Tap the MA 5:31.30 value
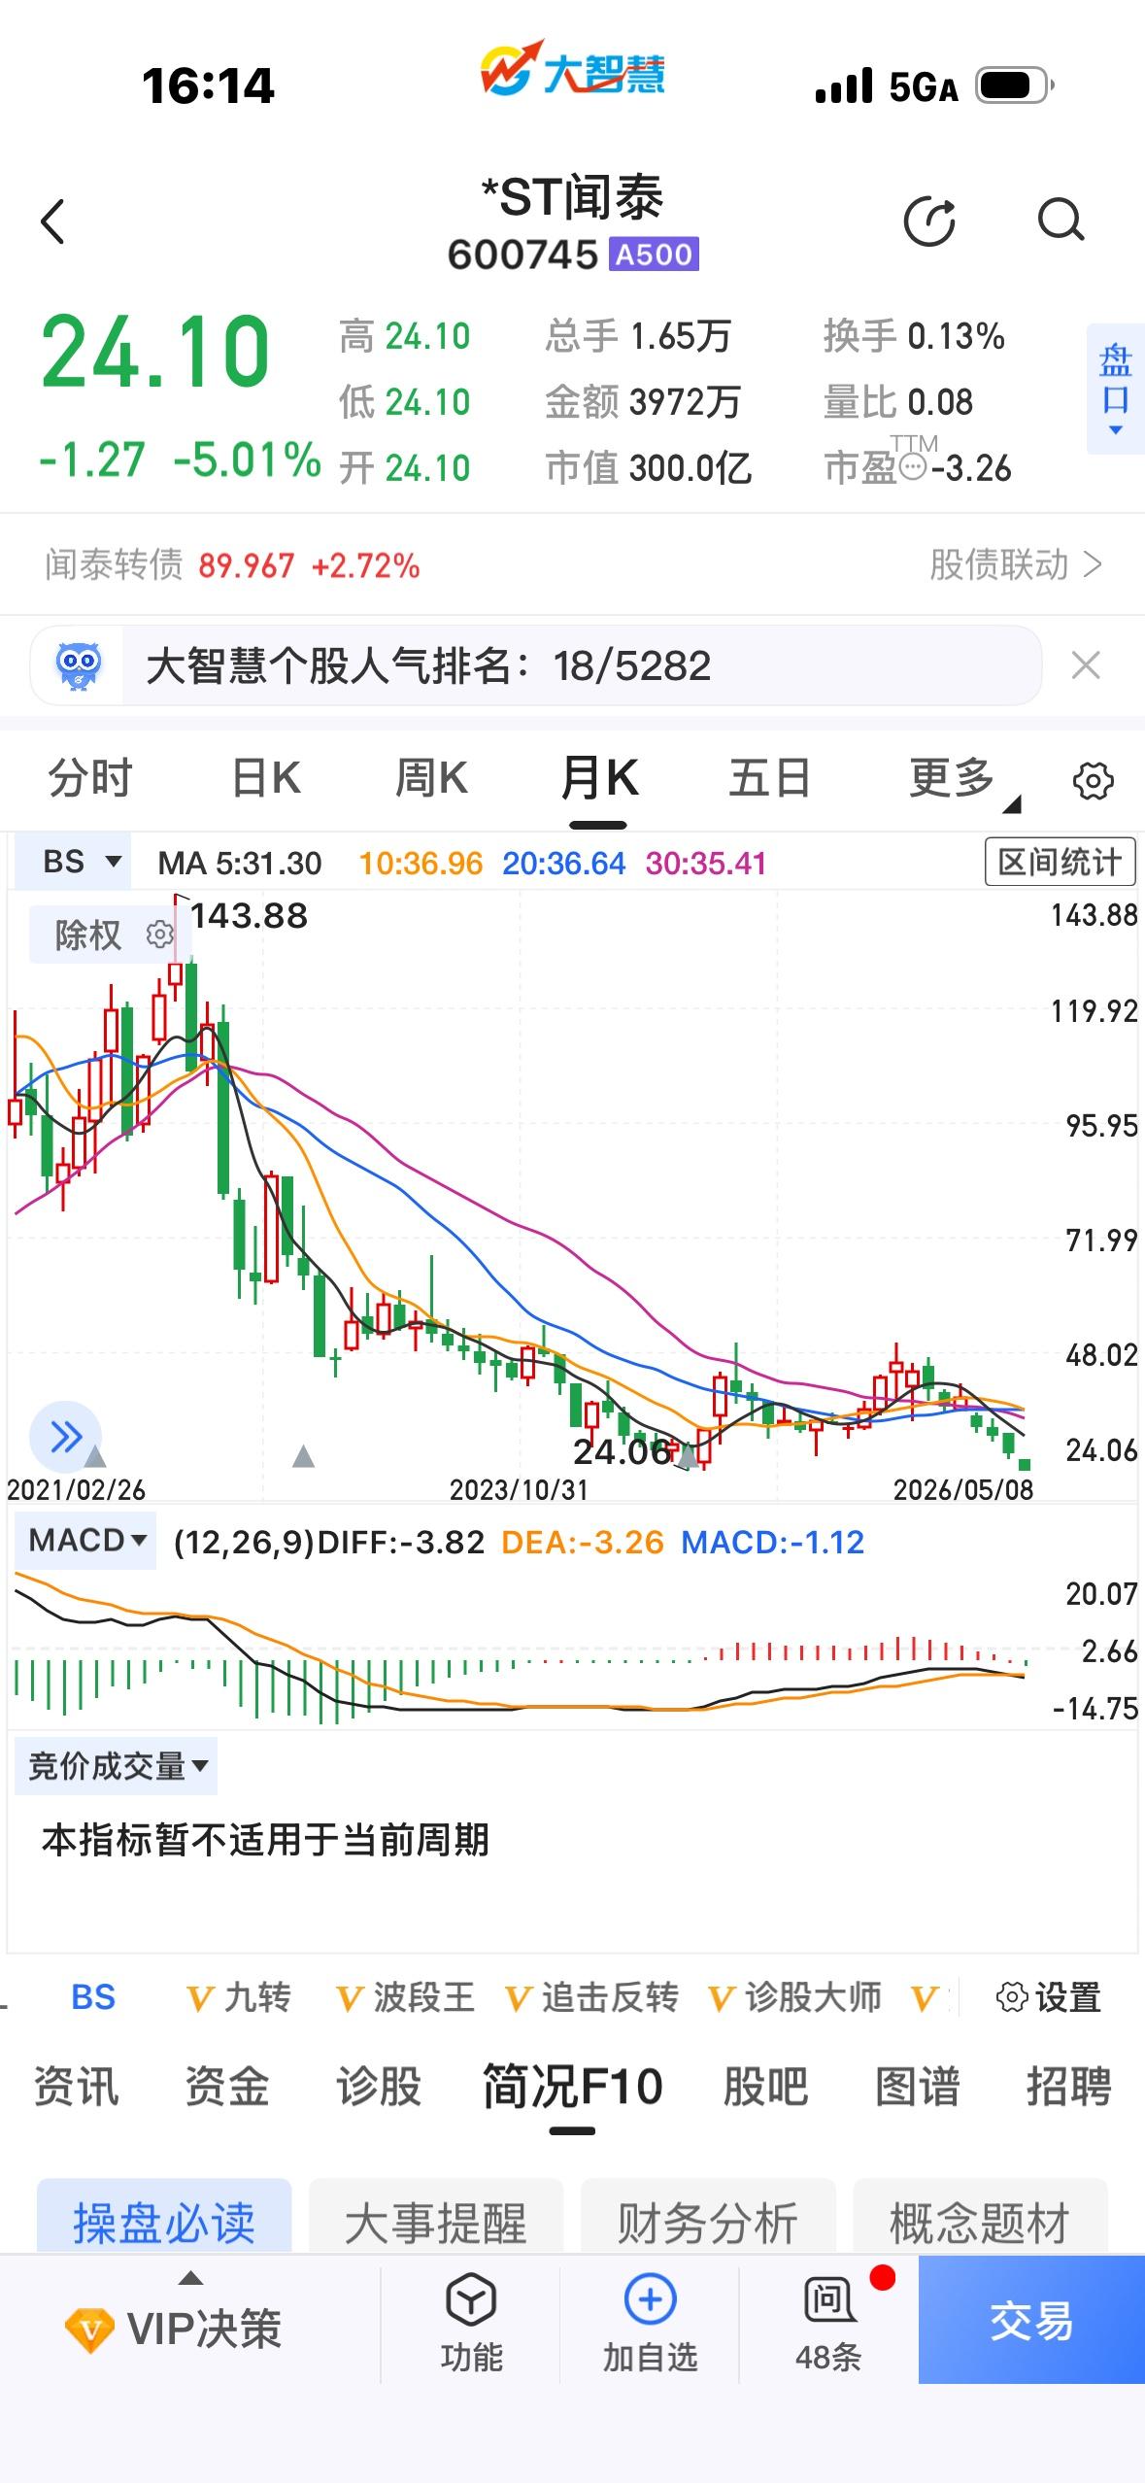1145x2483 pixels. [240, 863]
